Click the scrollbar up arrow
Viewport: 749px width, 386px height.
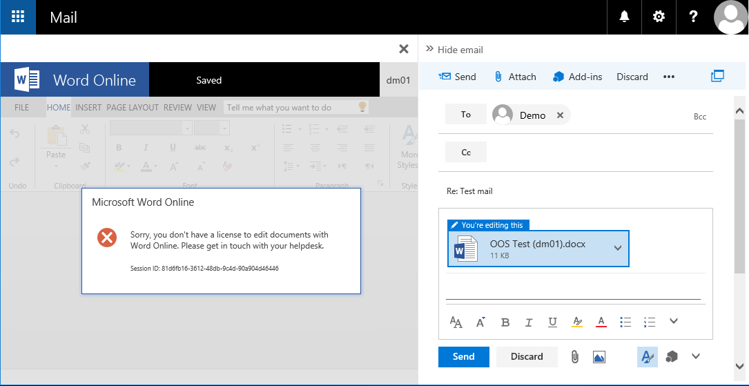point(741,111)
